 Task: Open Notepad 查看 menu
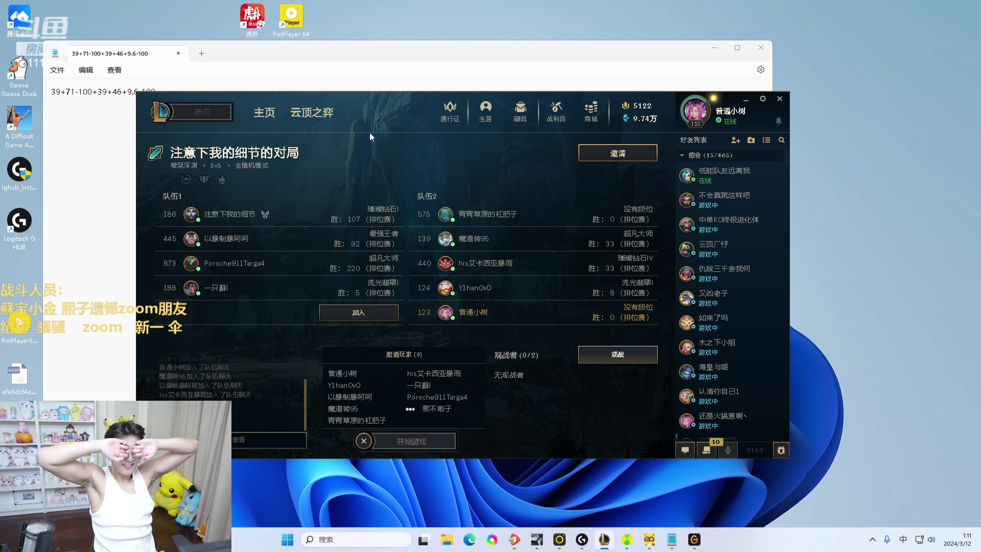point(114,70)
